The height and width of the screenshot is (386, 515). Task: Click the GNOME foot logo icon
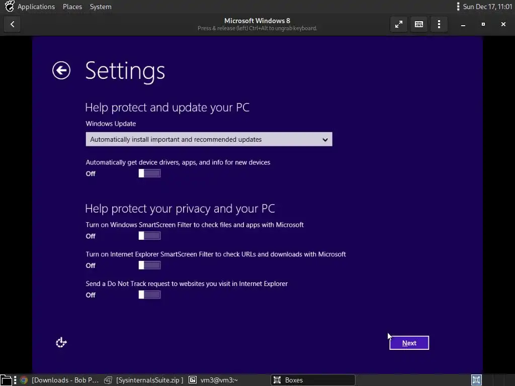coord(10,6)
